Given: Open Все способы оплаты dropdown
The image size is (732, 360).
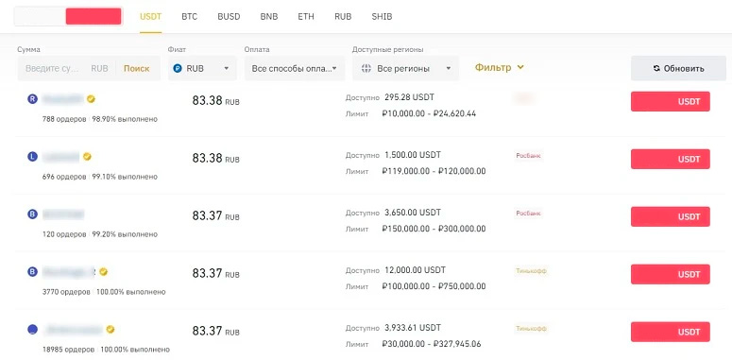Looking at the screenshot, I should (x=295, y=68).
